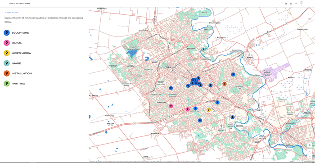Viewport: 315px width, 163px height.
Task: Zoom in on the map
Action: pos(310,151)
